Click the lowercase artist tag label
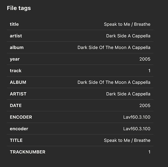Viewport: 168px width, 167px height. pos(16,36)
